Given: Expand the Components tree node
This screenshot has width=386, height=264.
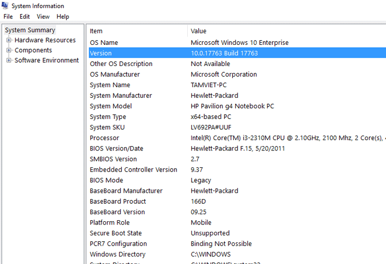Looking at the screenshot, I should (8, 50).
